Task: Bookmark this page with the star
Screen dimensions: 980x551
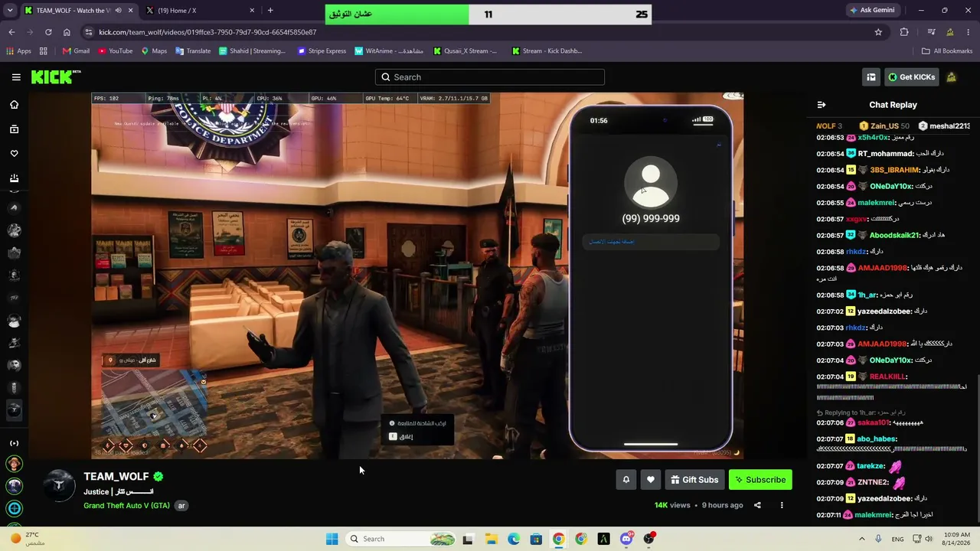Action: pos(878,32)
